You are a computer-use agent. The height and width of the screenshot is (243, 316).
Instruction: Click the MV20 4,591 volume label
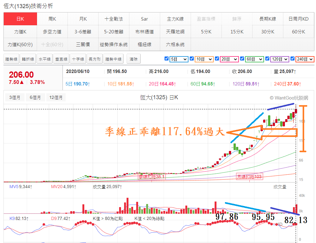point(64,187)
